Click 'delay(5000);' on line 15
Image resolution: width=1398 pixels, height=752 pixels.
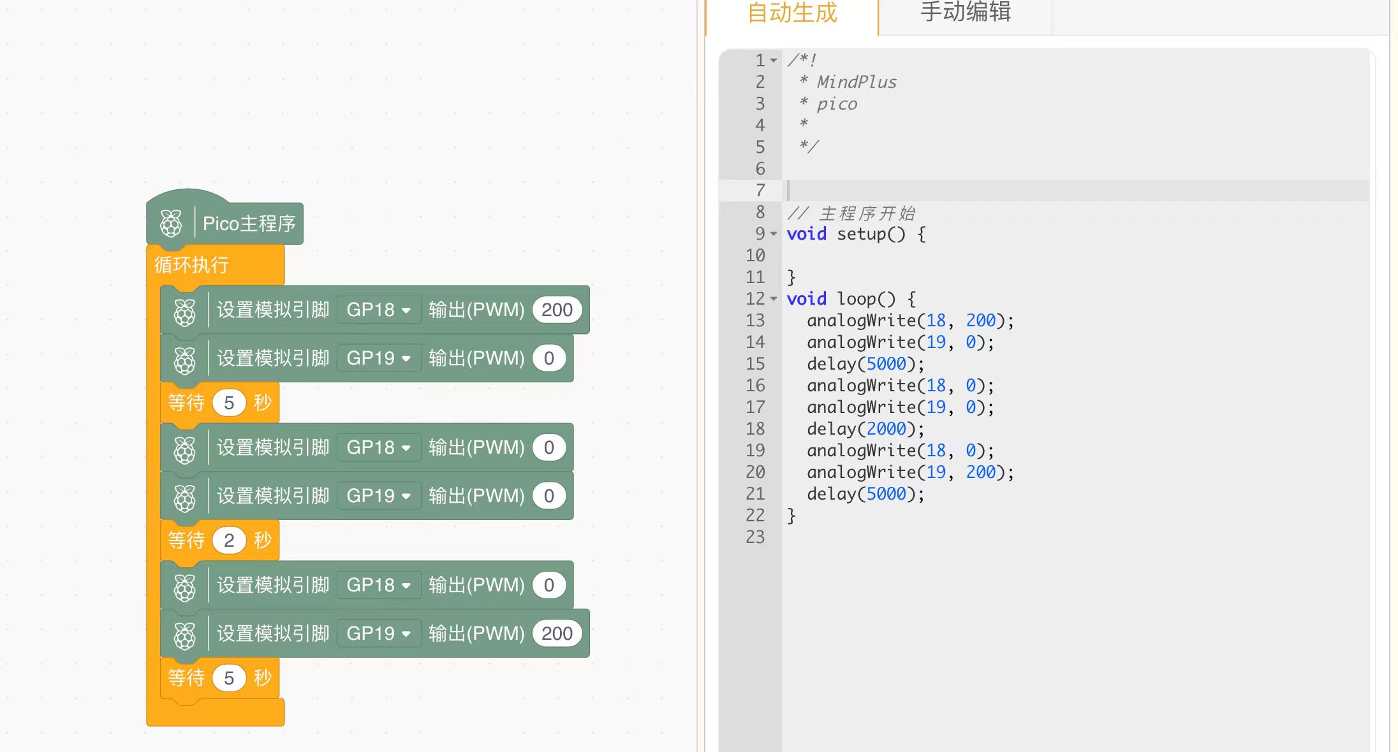tap(865, 364)
